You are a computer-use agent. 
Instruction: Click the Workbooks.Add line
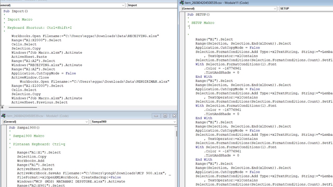pos(31,160)
